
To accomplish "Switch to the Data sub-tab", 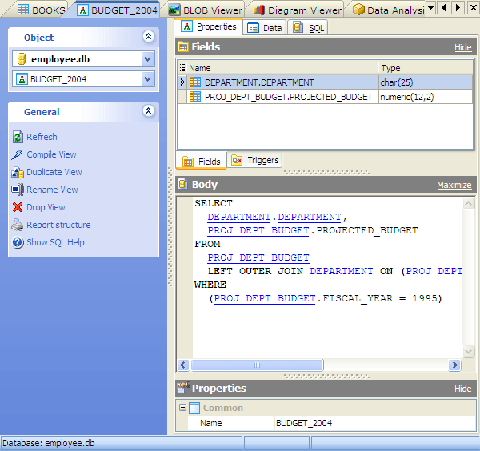I will click(x=265, y=28).
